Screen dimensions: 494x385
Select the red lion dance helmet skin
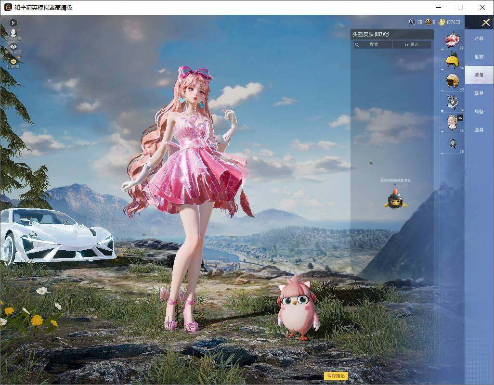point(453,39)
